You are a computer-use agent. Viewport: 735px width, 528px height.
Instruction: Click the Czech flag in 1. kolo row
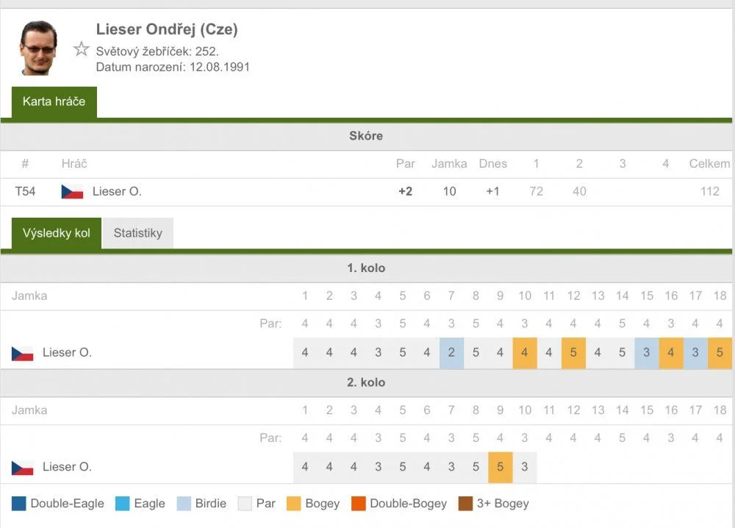click(x=23, y=354)
